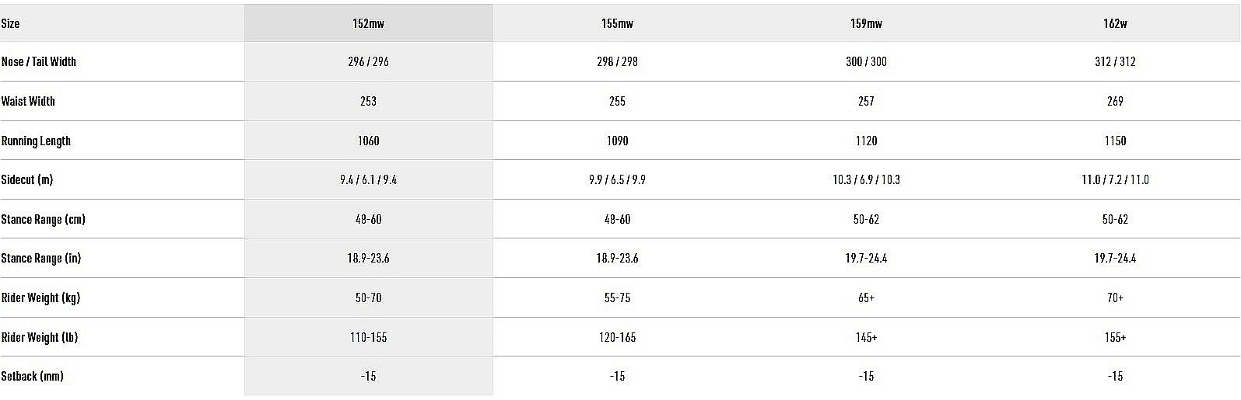Switch to the 155mw size column
The image size is (1241, 400).
coord(617,23)
